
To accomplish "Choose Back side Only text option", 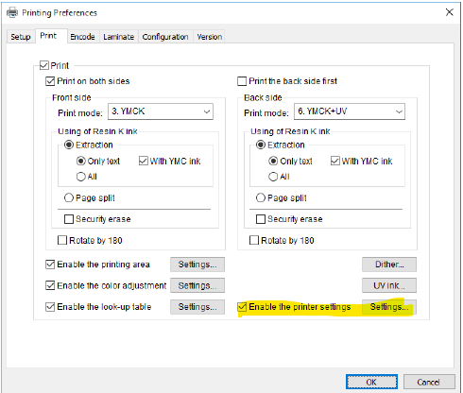I will click(x=273, y=161).
